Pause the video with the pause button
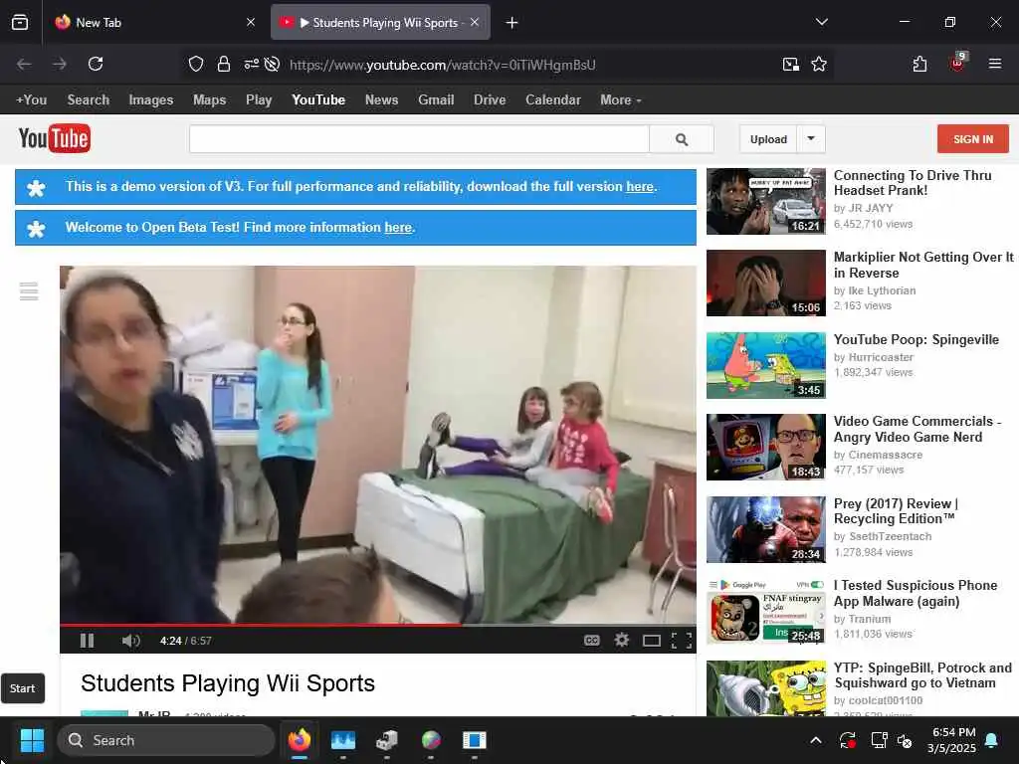1019x764 pixels. (88, 641)
